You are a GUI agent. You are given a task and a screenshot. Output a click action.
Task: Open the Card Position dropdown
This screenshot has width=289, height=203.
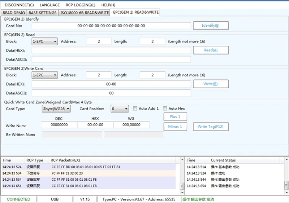pyautogui.click(x=120, y=109)
